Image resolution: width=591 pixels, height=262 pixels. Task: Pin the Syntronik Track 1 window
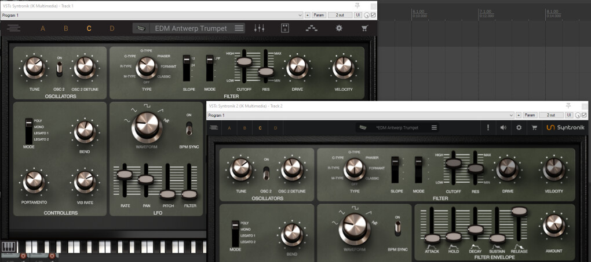point(357,6)
